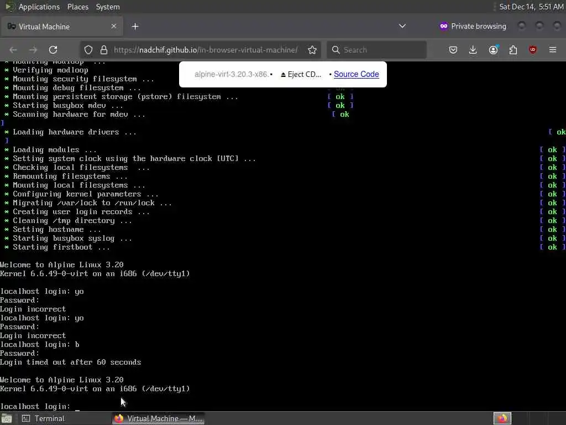
Task: Open the Source Code link
Action: pyautogui.click(x=357, y=74)
